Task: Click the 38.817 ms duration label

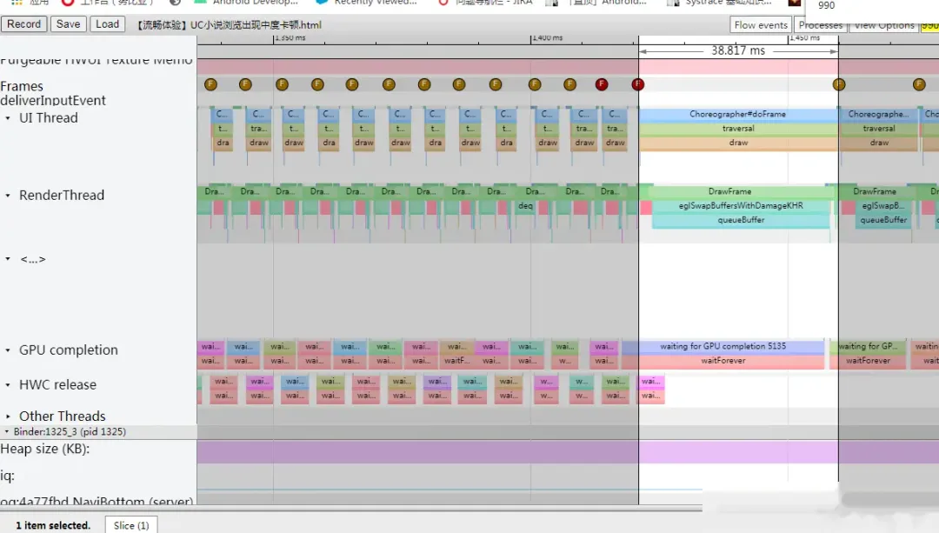Action: pyautogui.click(x=738, y=51)
